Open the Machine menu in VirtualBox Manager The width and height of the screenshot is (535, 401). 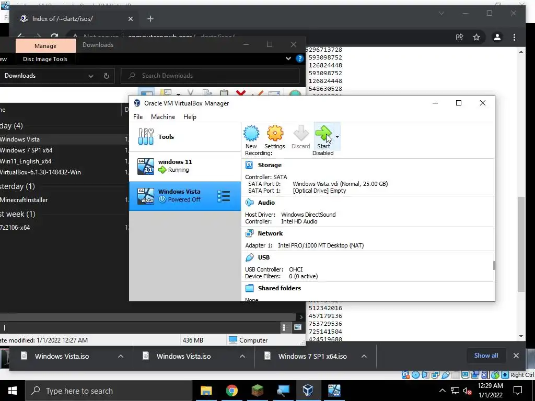[x=163, y=116]
